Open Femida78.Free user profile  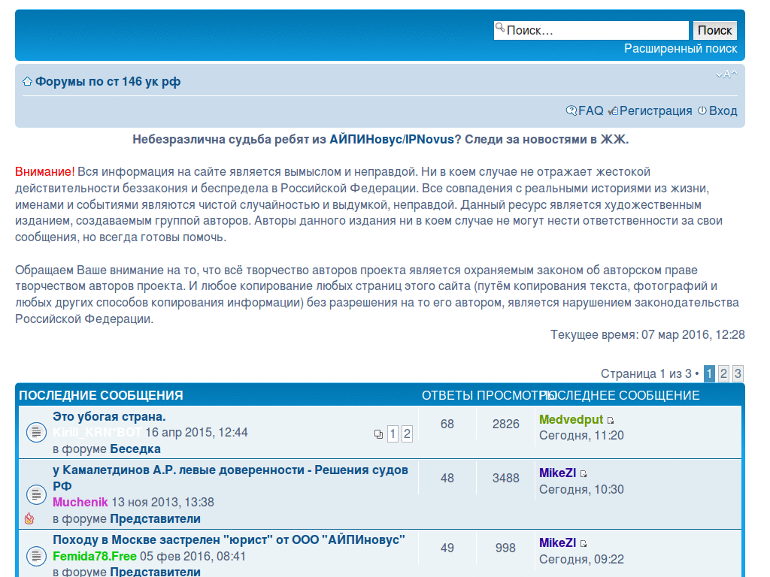94,557
